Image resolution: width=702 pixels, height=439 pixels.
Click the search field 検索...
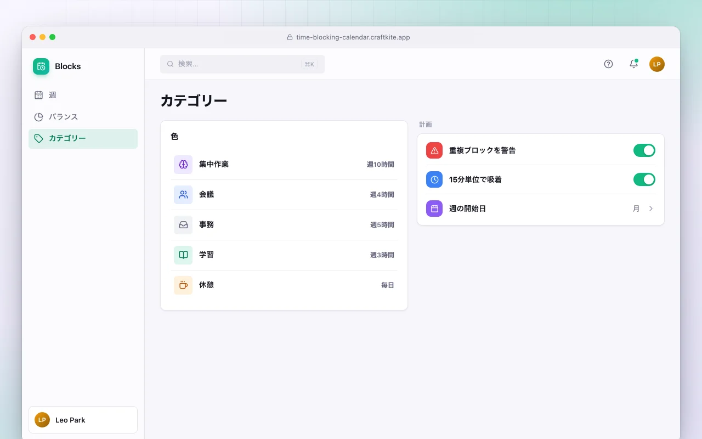click(242, 64)
